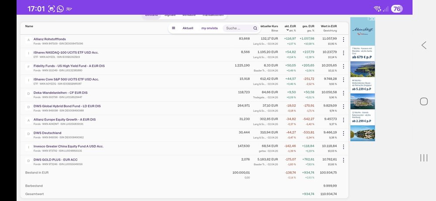Close the Mein Schiff ad with X
Image resolution: width=436 pixels, height=201 pixels.
tap(374, 19)
